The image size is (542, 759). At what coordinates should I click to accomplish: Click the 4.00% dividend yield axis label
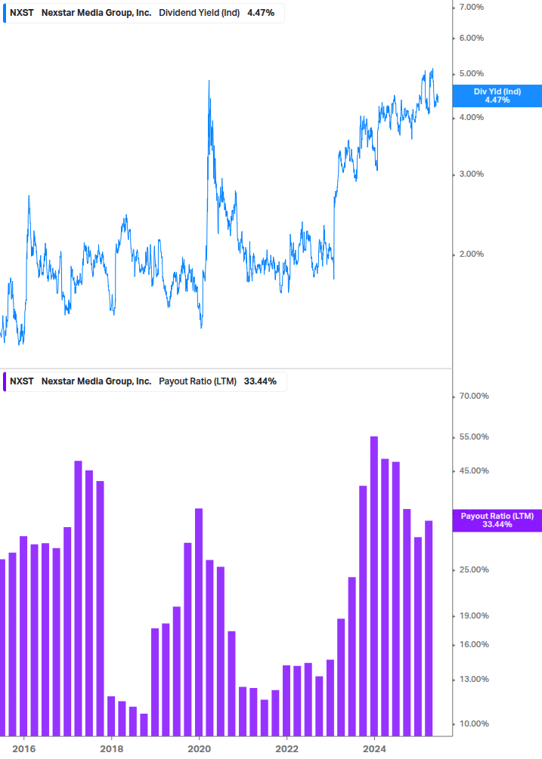coord(471,117)
